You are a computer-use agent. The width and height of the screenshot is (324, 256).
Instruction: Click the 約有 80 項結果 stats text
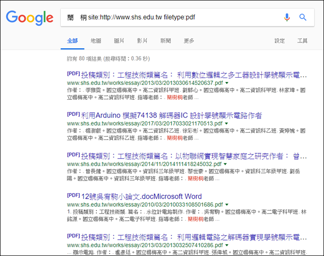point(108,59)
